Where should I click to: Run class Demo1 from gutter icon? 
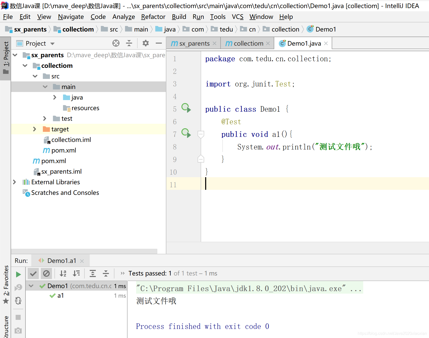pos(186,108)
